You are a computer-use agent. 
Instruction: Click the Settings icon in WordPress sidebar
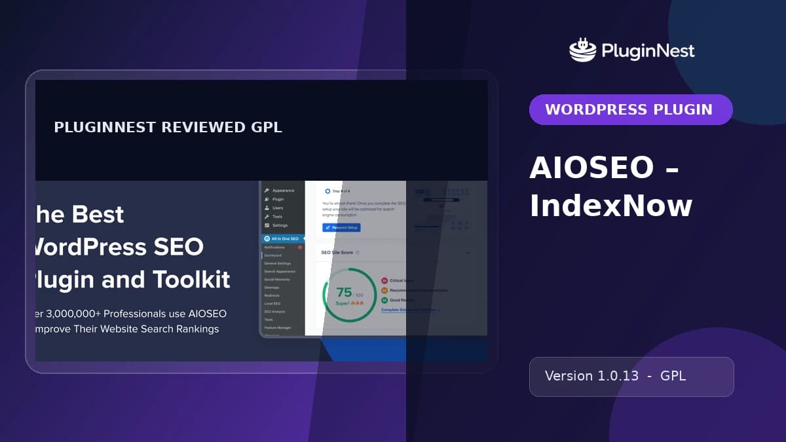coord(267,225)
